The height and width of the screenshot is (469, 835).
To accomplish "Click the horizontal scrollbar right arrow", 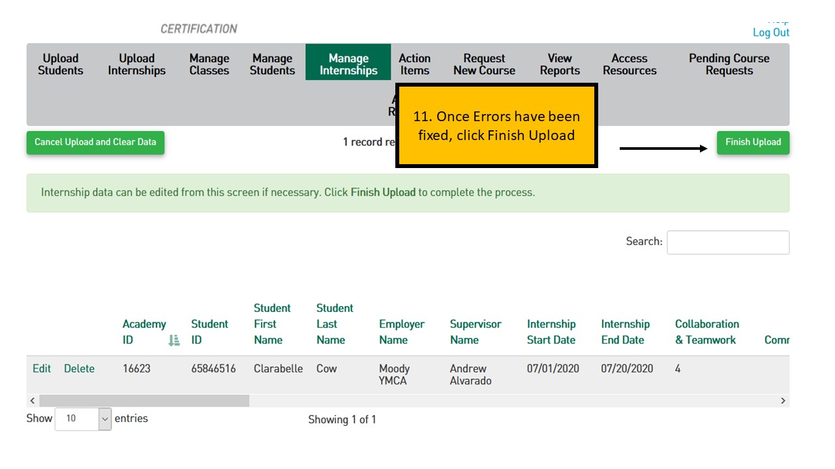I will coord(783,401).
